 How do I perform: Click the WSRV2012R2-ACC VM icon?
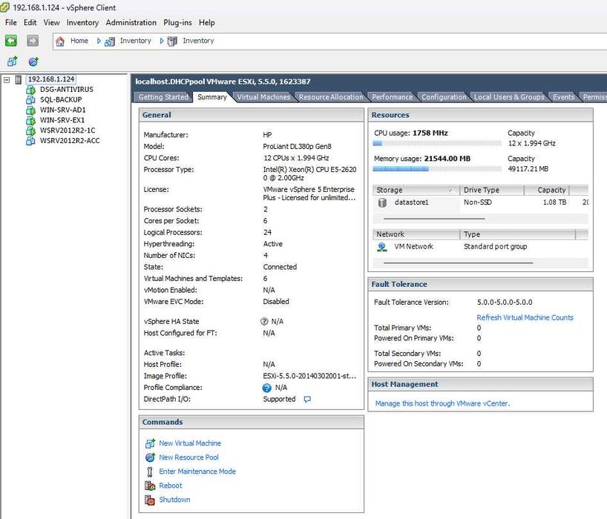30,141
